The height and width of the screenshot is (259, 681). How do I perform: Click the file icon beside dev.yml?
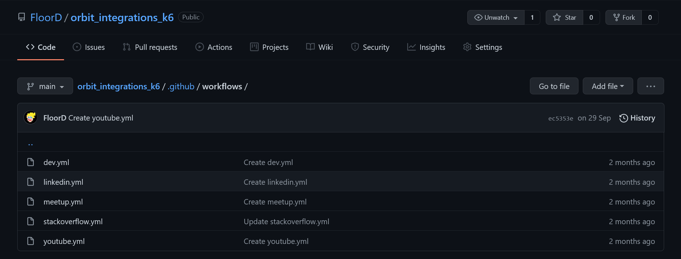31,162
